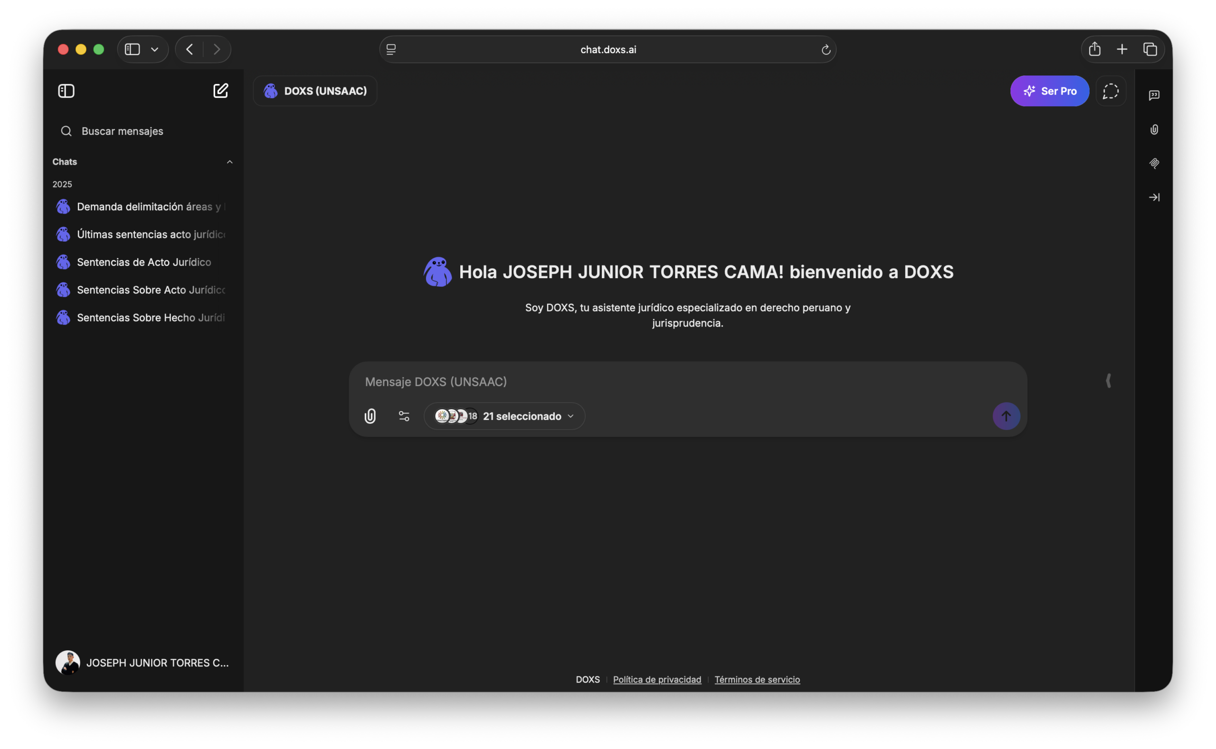Open chat Últimas sentencias acto jurídico

pyautogui.click(x=143, y=234)
